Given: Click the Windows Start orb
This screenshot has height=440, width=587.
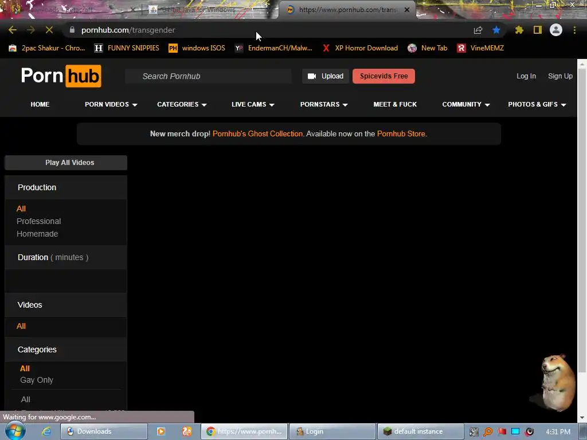Looking at the screenshot, I should click(15, 431).
